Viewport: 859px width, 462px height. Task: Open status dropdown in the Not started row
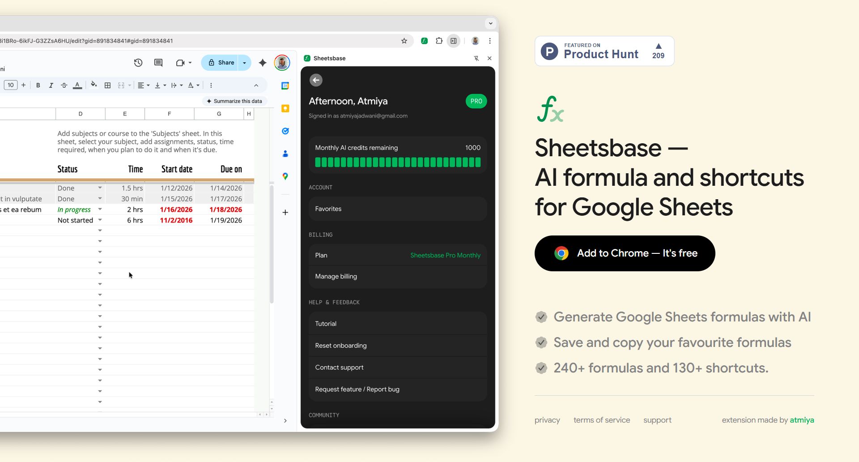[x=100, y=220]
